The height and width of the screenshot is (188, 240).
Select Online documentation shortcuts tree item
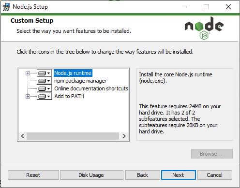tap(91, 88)
